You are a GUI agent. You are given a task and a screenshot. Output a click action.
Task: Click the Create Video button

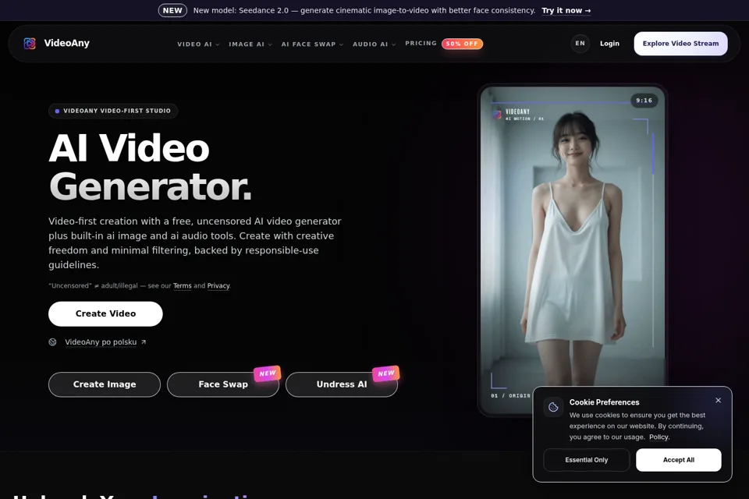(x=105, y=313)
